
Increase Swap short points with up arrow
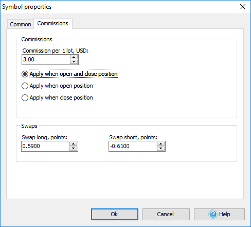pos(161,144)
